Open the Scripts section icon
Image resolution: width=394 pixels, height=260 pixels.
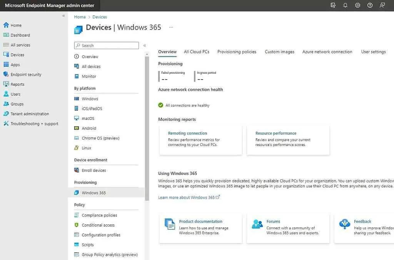77,245
